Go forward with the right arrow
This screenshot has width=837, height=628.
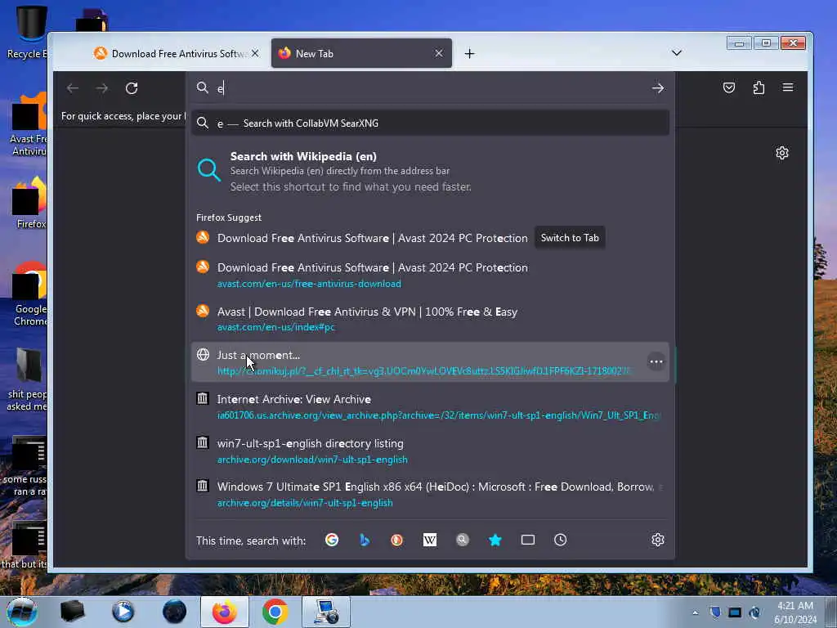[x=102, y=88]
